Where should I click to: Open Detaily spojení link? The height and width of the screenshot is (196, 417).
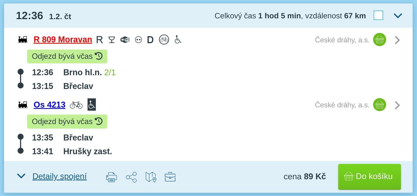[x=60, y=176]
